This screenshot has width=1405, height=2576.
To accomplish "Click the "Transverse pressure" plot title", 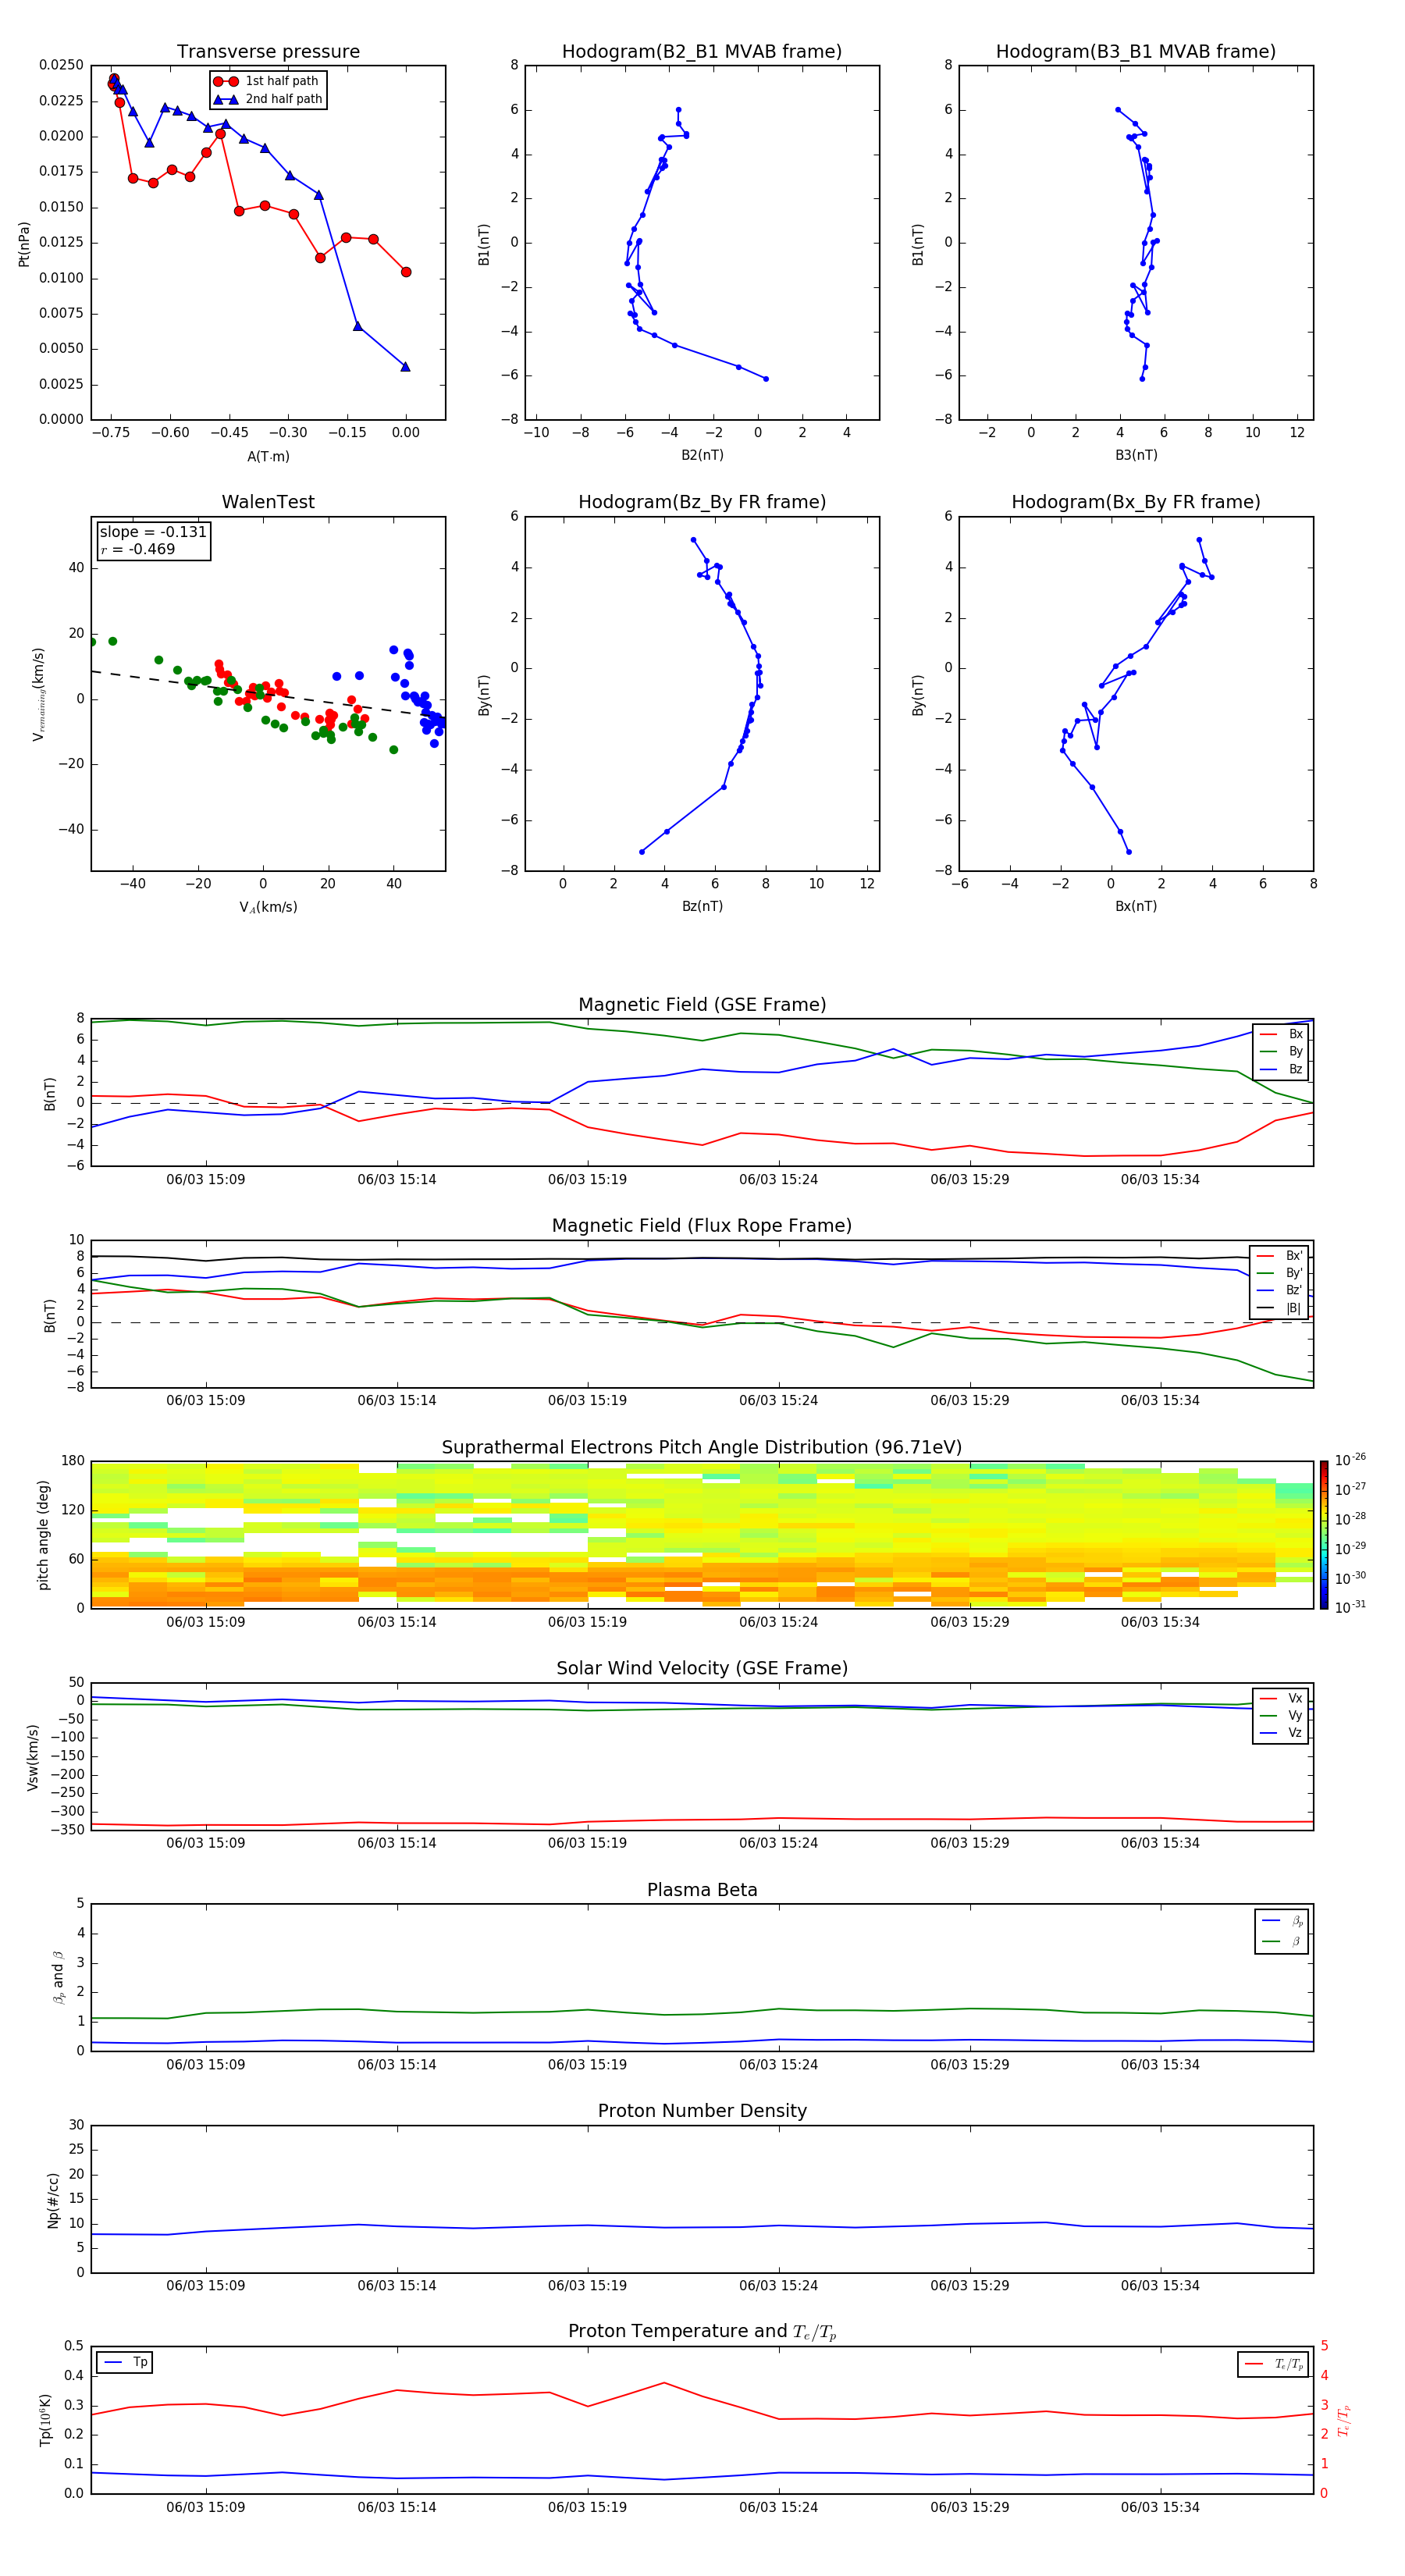I will tap(268, 52).
